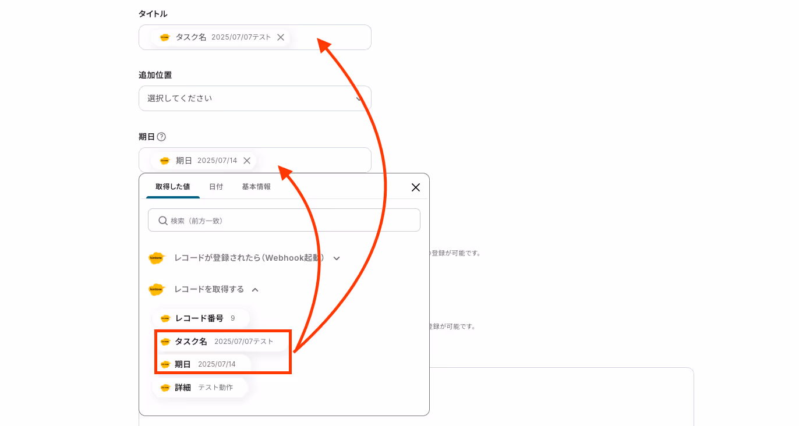Viewport: 799px width, 426px height.
Task: Click kintone icon in タイトル field chip
Action: coord(165,37)
